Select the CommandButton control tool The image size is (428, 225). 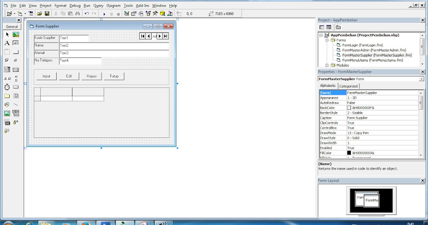[x=15, y=51]
